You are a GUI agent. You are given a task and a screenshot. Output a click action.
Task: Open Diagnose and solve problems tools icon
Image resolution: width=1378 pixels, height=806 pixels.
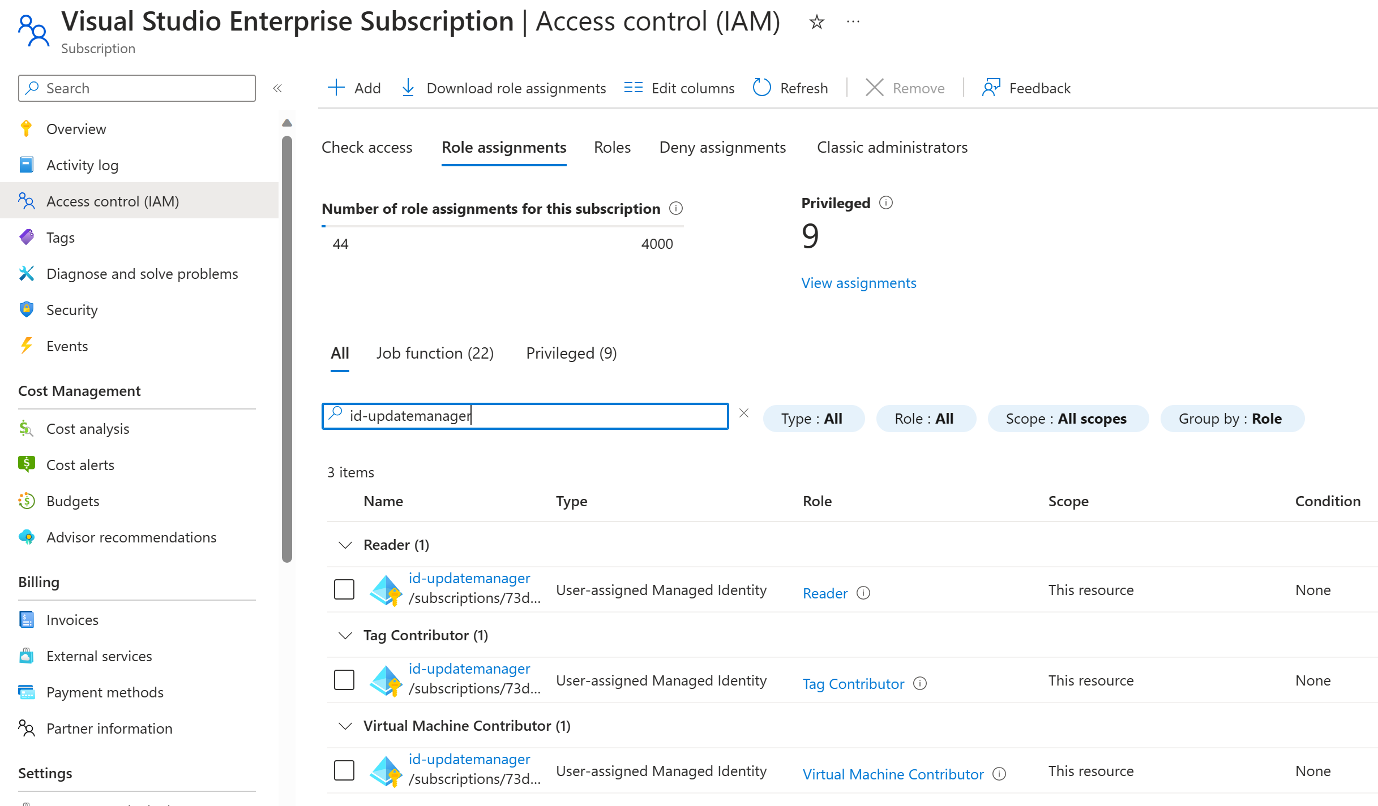click(x=26, y=273)
